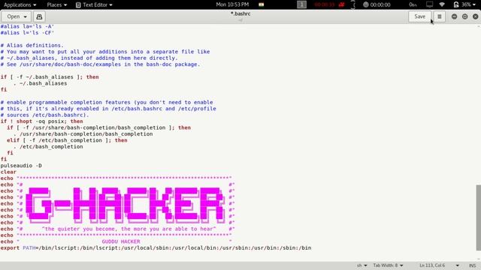Click the export PATH line
The width and height of the screenshot is (481, 270).
(156, 248)
